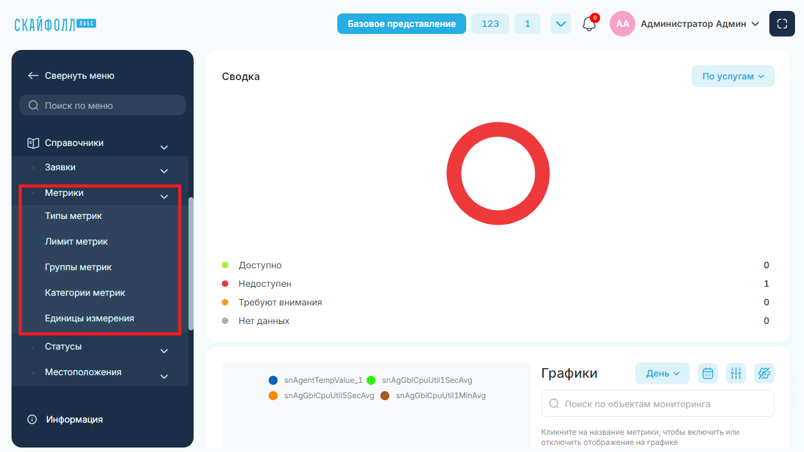Click the back arrow next to Свернуть меню
Screen dimensions: 804x452
coord(33,76)
